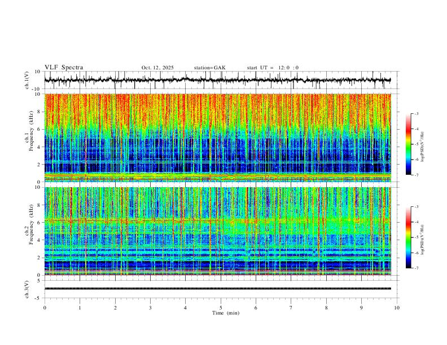Click the "-5" tick on ch.3(V) axis
447x345 pixels.
[x=38, y=298]
